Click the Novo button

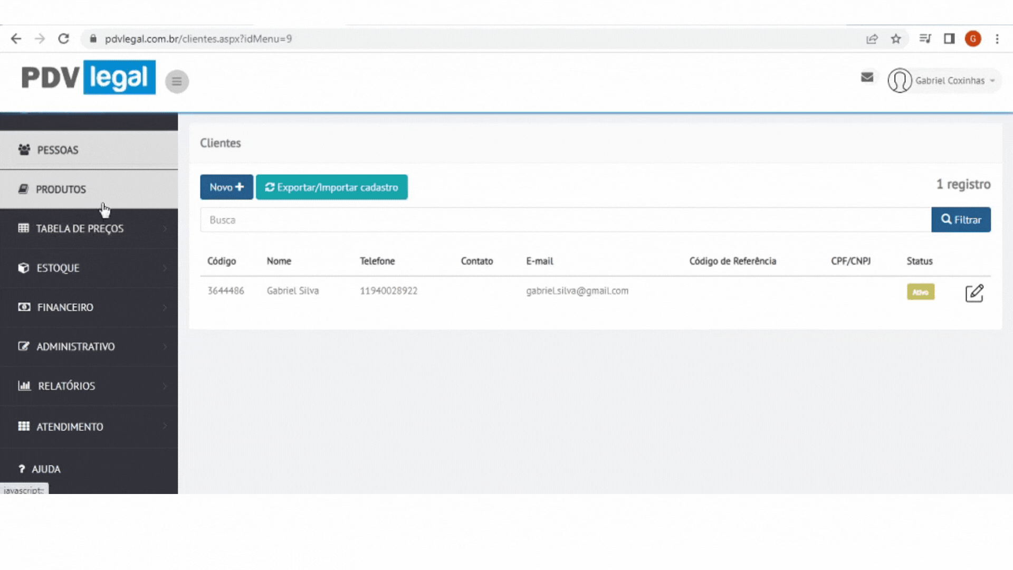[226, 187]
